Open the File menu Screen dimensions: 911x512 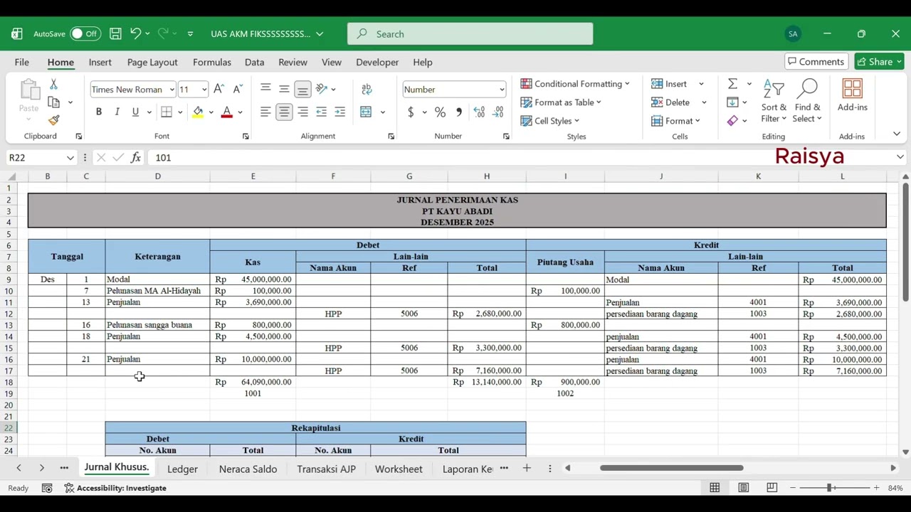(x=22, y=62)
